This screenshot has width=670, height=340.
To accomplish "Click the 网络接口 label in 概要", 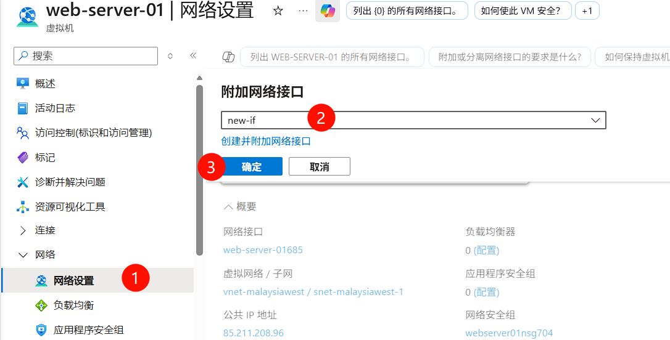I will point(243,232).
